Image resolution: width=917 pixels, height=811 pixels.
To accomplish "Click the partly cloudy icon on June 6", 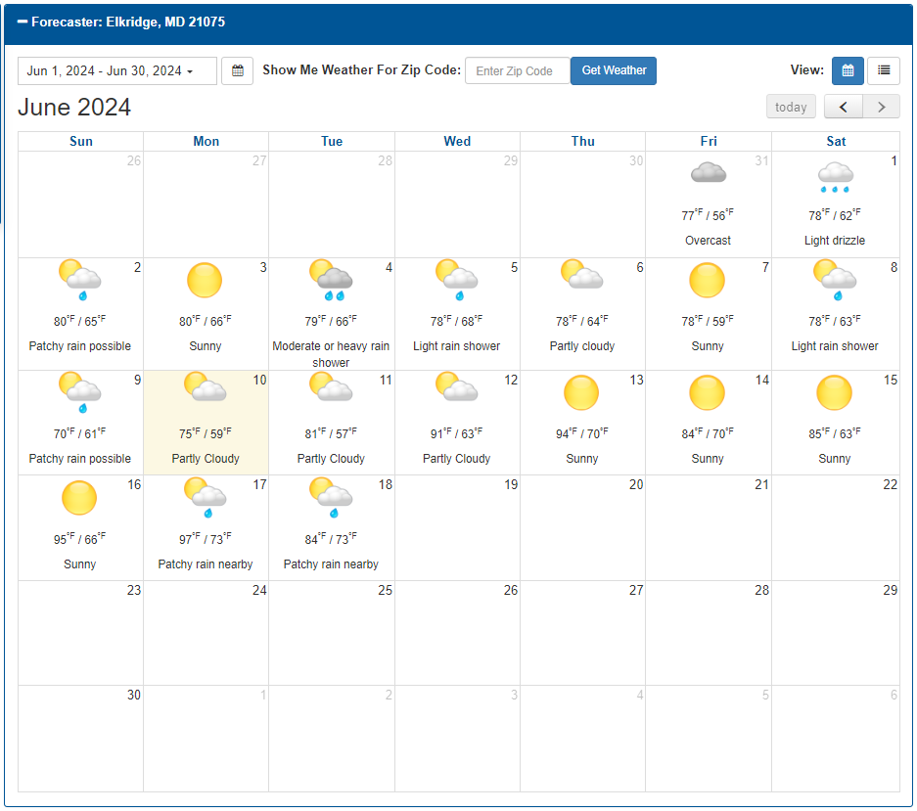I will point(582,274).
